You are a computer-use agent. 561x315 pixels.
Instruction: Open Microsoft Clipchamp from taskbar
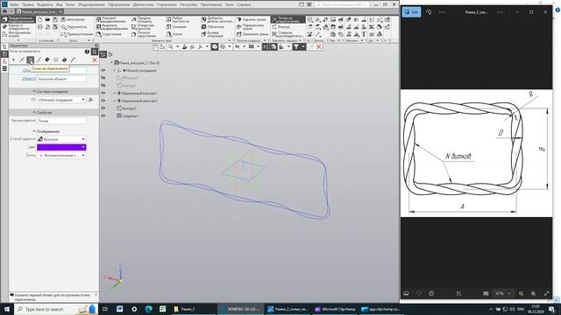click(x=336, y=309)
